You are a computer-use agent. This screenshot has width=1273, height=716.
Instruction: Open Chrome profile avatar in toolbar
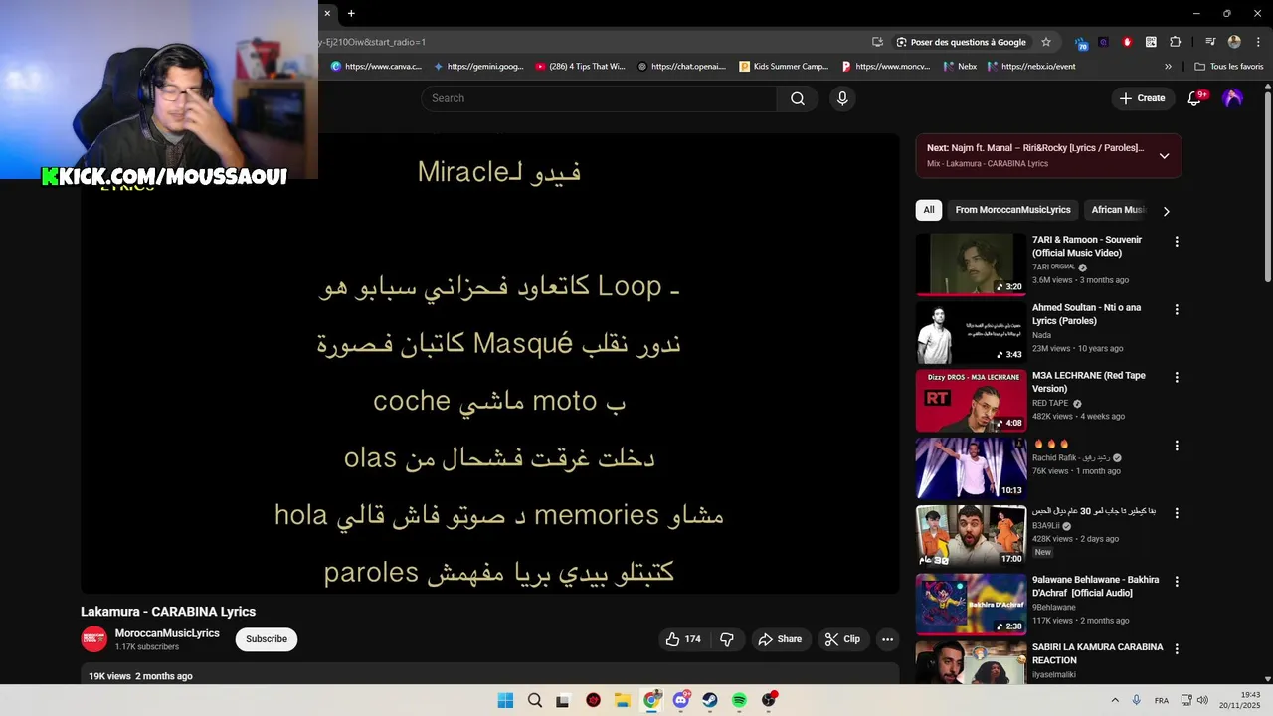pos(1234,42)
